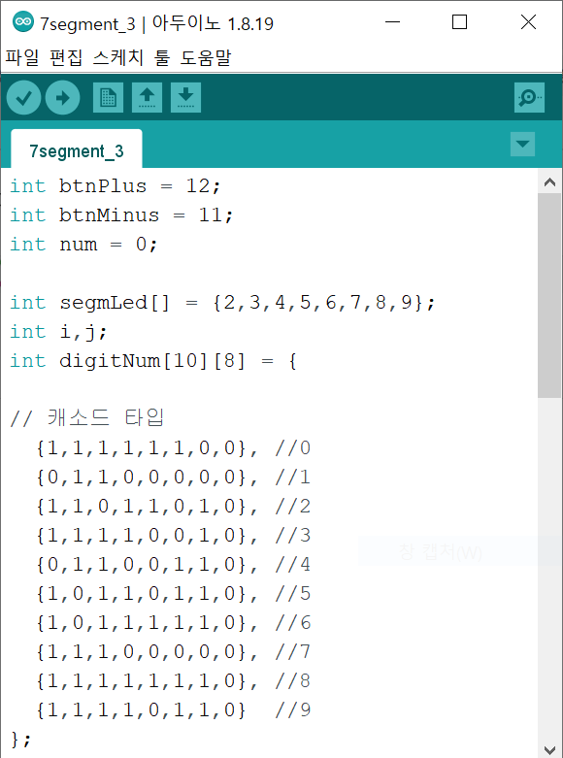Viewport: 563px width, 758px height.
Task: Click the array row commented //8
Action: click(x=173, y=680)
